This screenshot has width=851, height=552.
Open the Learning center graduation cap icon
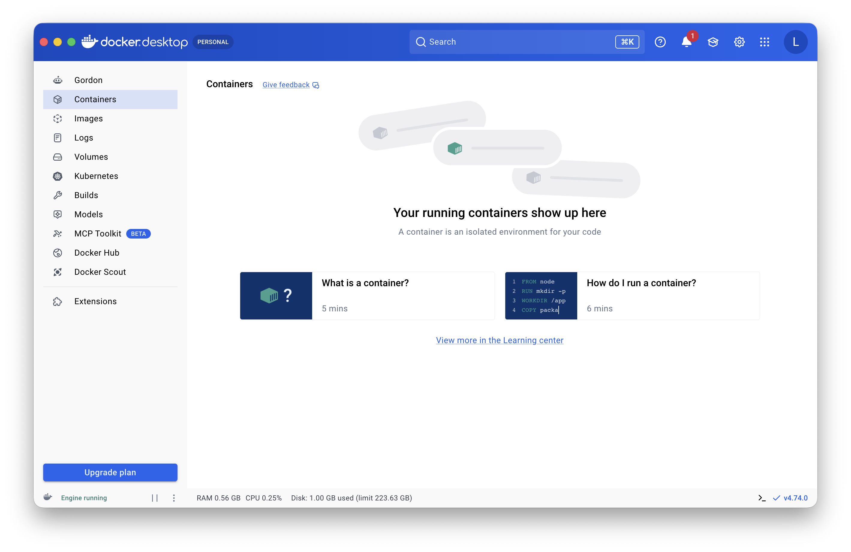[713, 42]
